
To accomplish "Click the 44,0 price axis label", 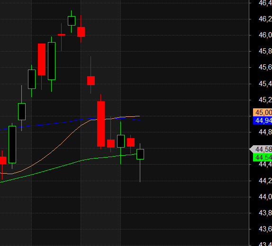I will pos(265,197).
